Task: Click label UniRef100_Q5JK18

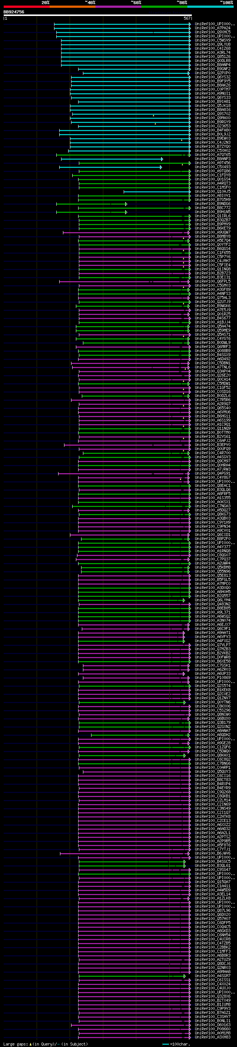Action: click(213, 106)
